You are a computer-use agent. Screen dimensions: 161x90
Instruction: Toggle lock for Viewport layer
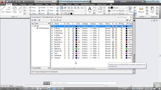click(x=73, y=58)
